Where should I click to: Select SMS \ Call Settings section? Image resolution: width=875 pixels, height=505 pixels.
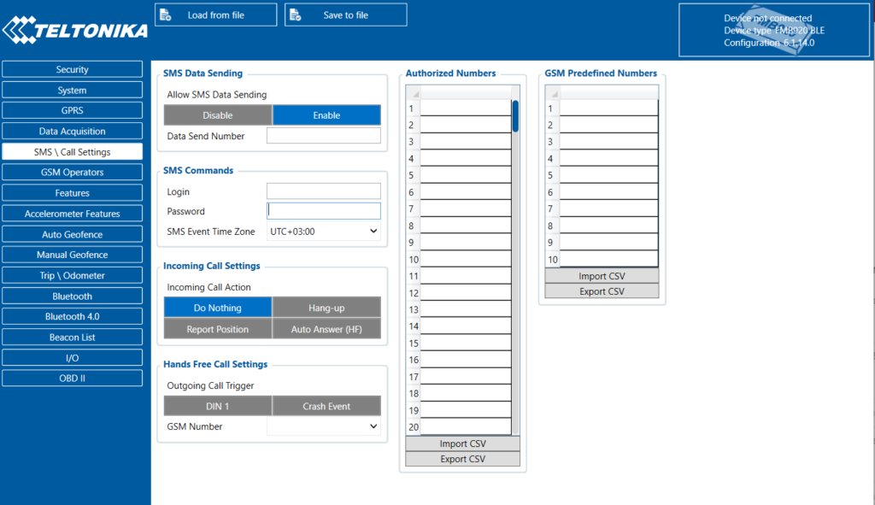[72, 152]
